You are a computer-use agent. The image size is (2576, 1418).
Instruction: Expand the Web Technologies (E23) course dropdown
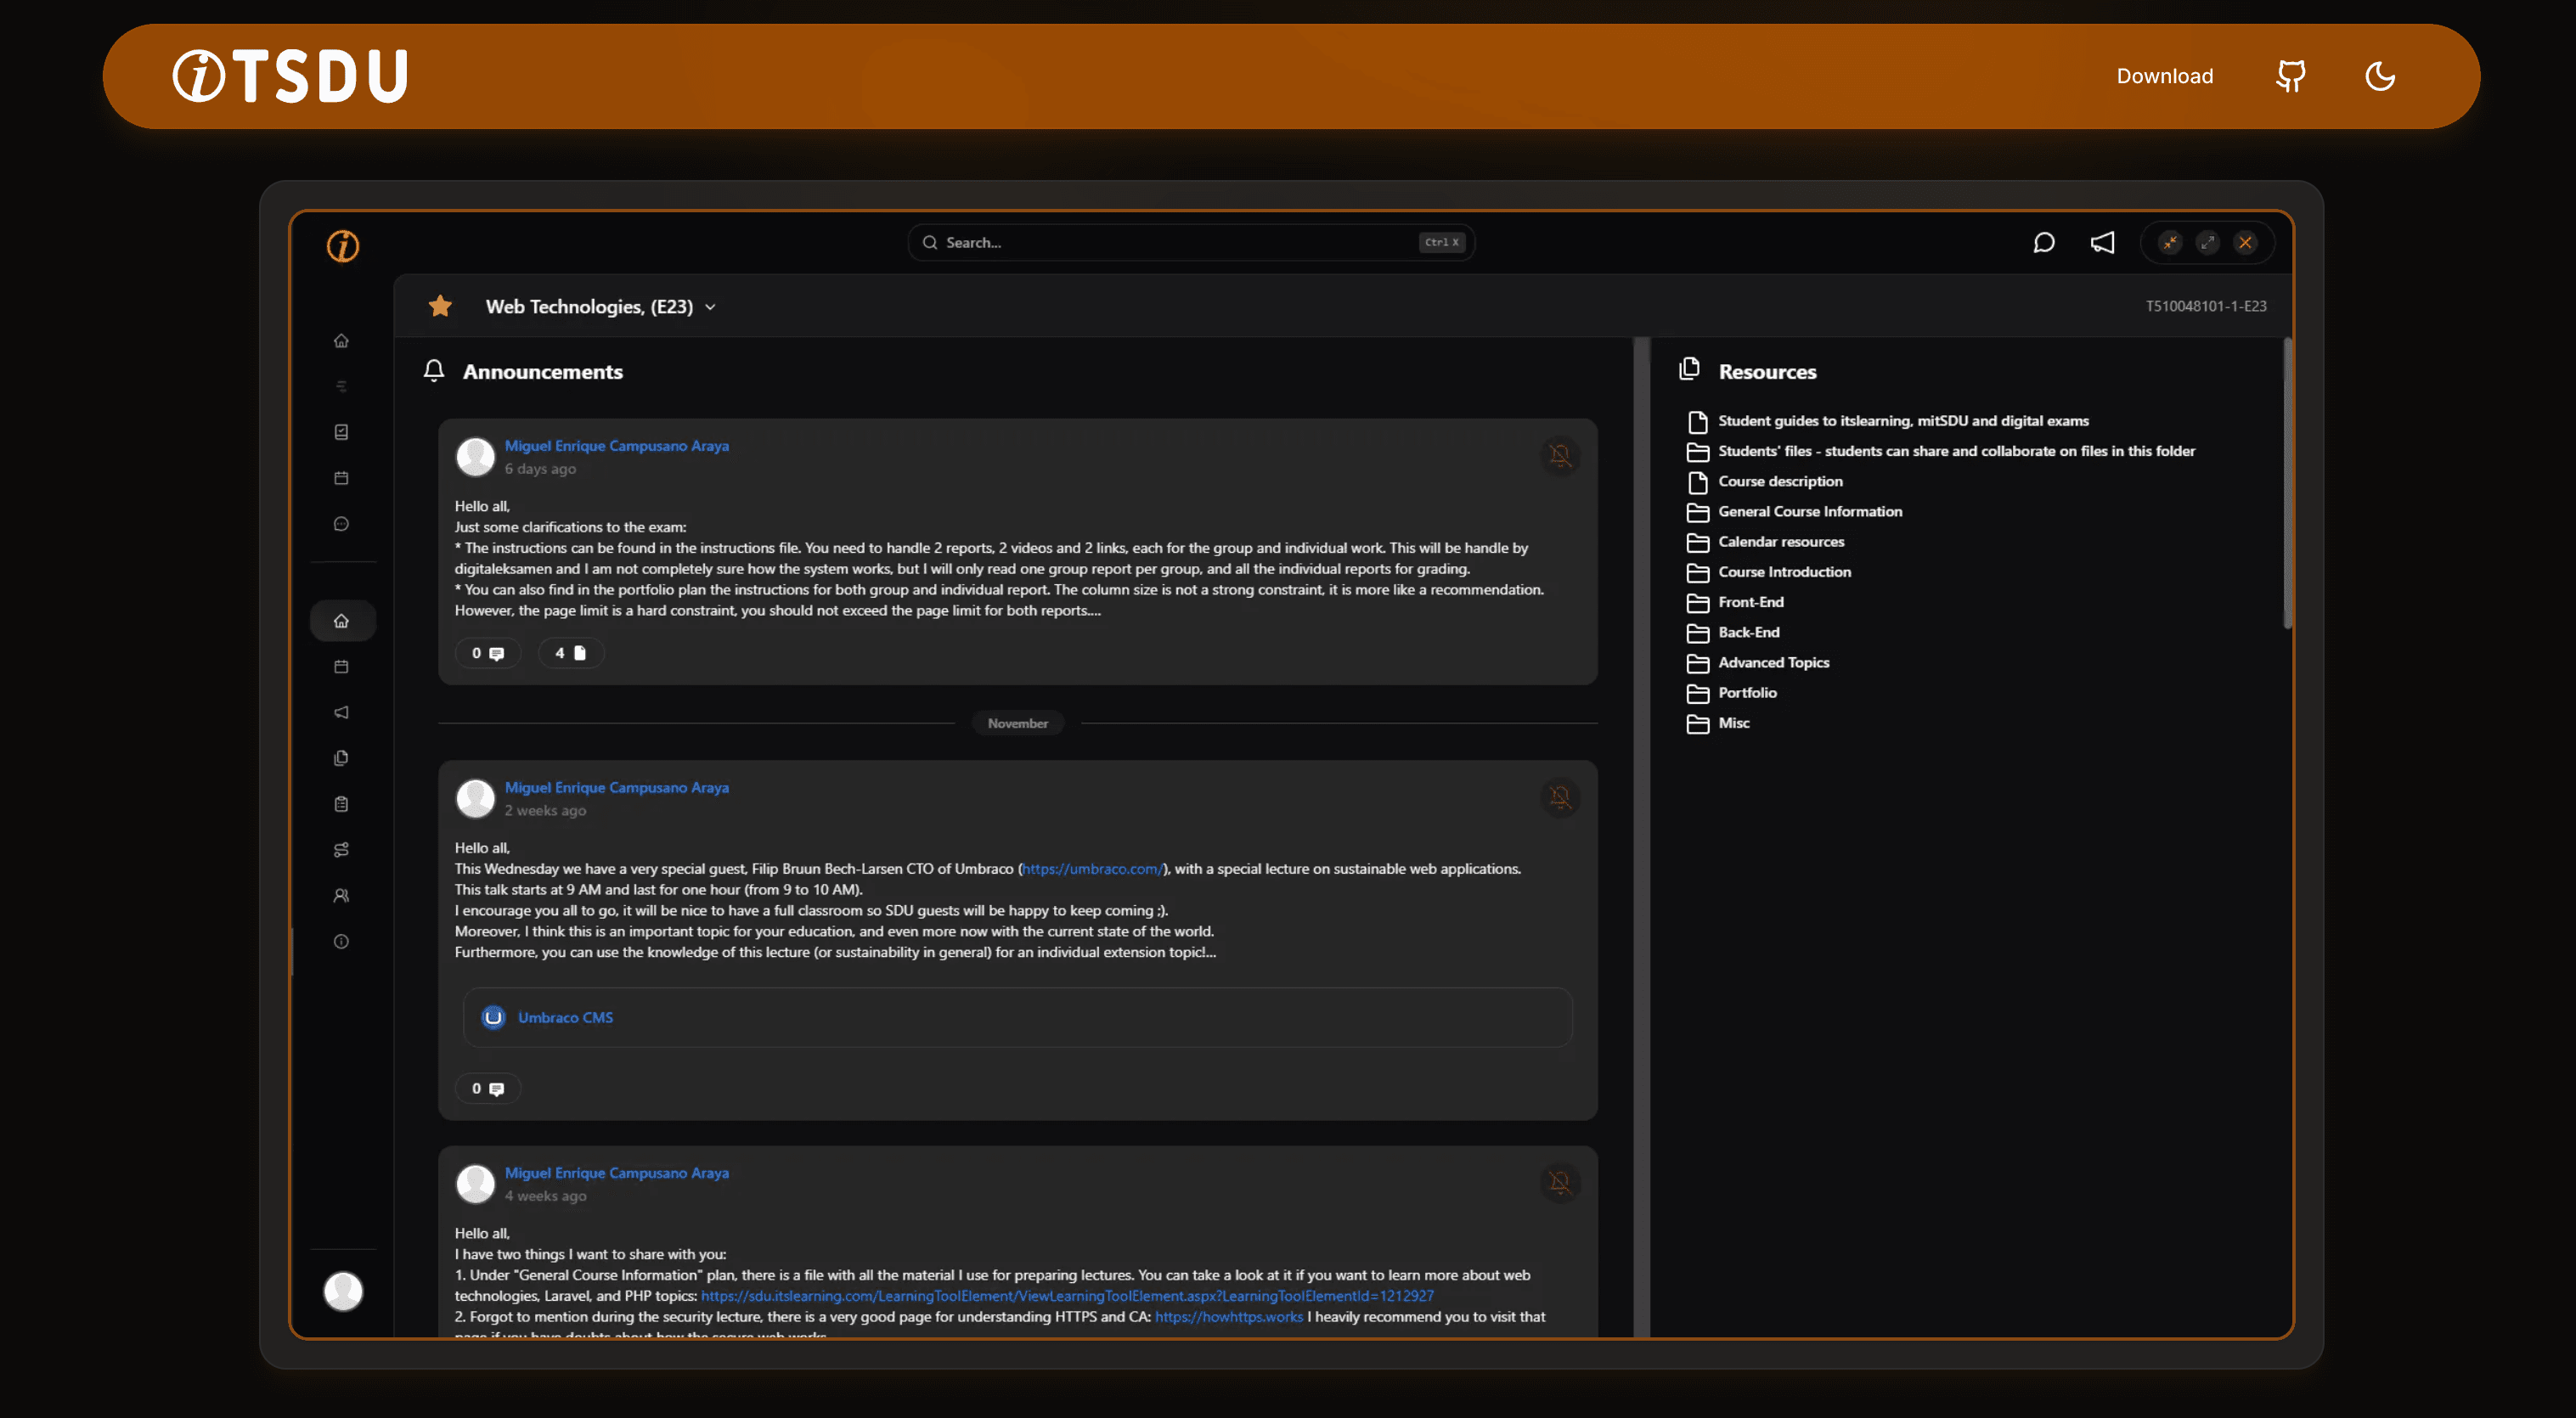[x=710, y=307]
